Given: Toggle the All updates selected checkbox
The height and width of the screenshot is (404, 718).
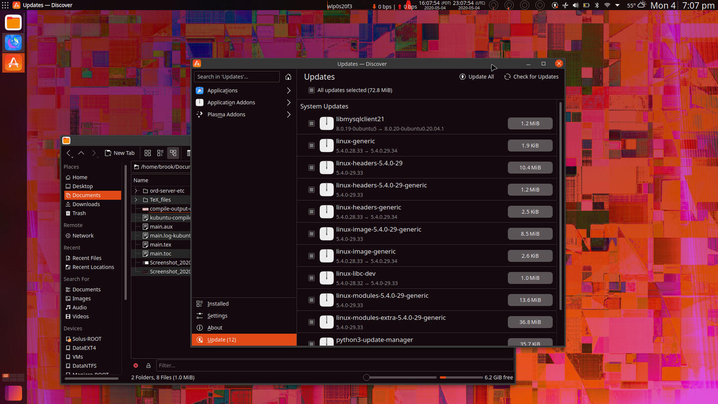Looking at the screenshot, I should [312, 90].
